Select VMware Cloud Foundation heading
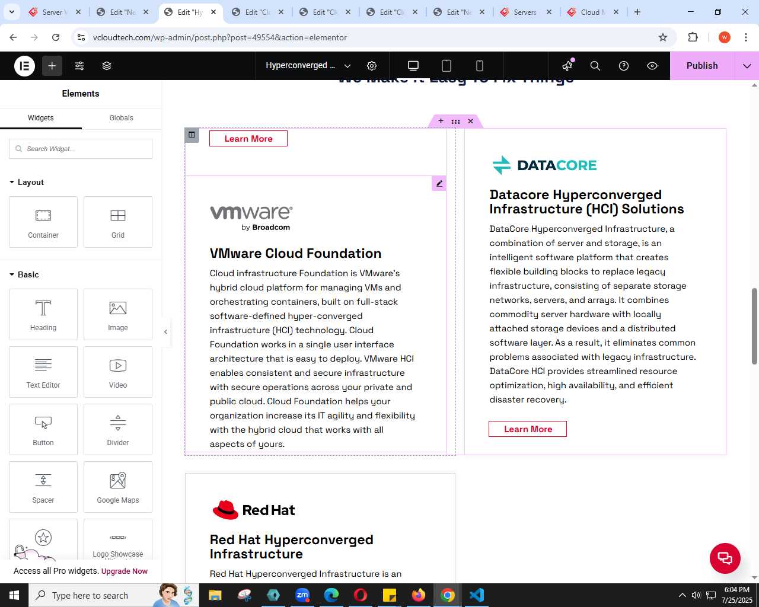759x607 pixels. 296,253
